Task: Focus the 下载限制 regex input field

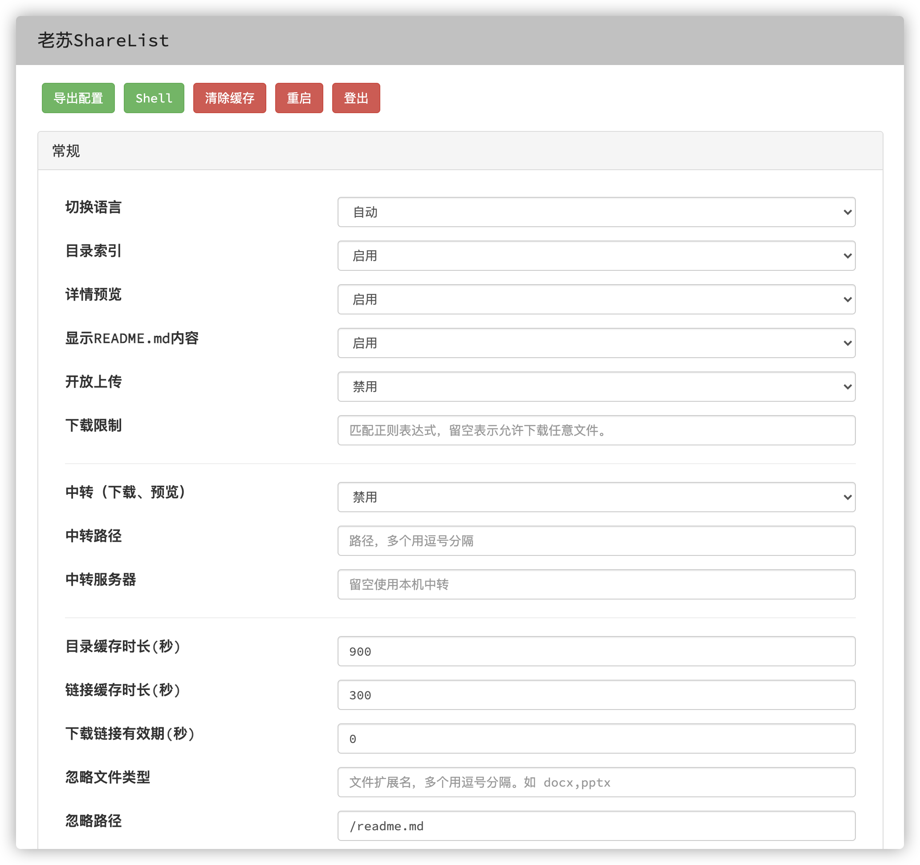Action: [x=596, y=430]
